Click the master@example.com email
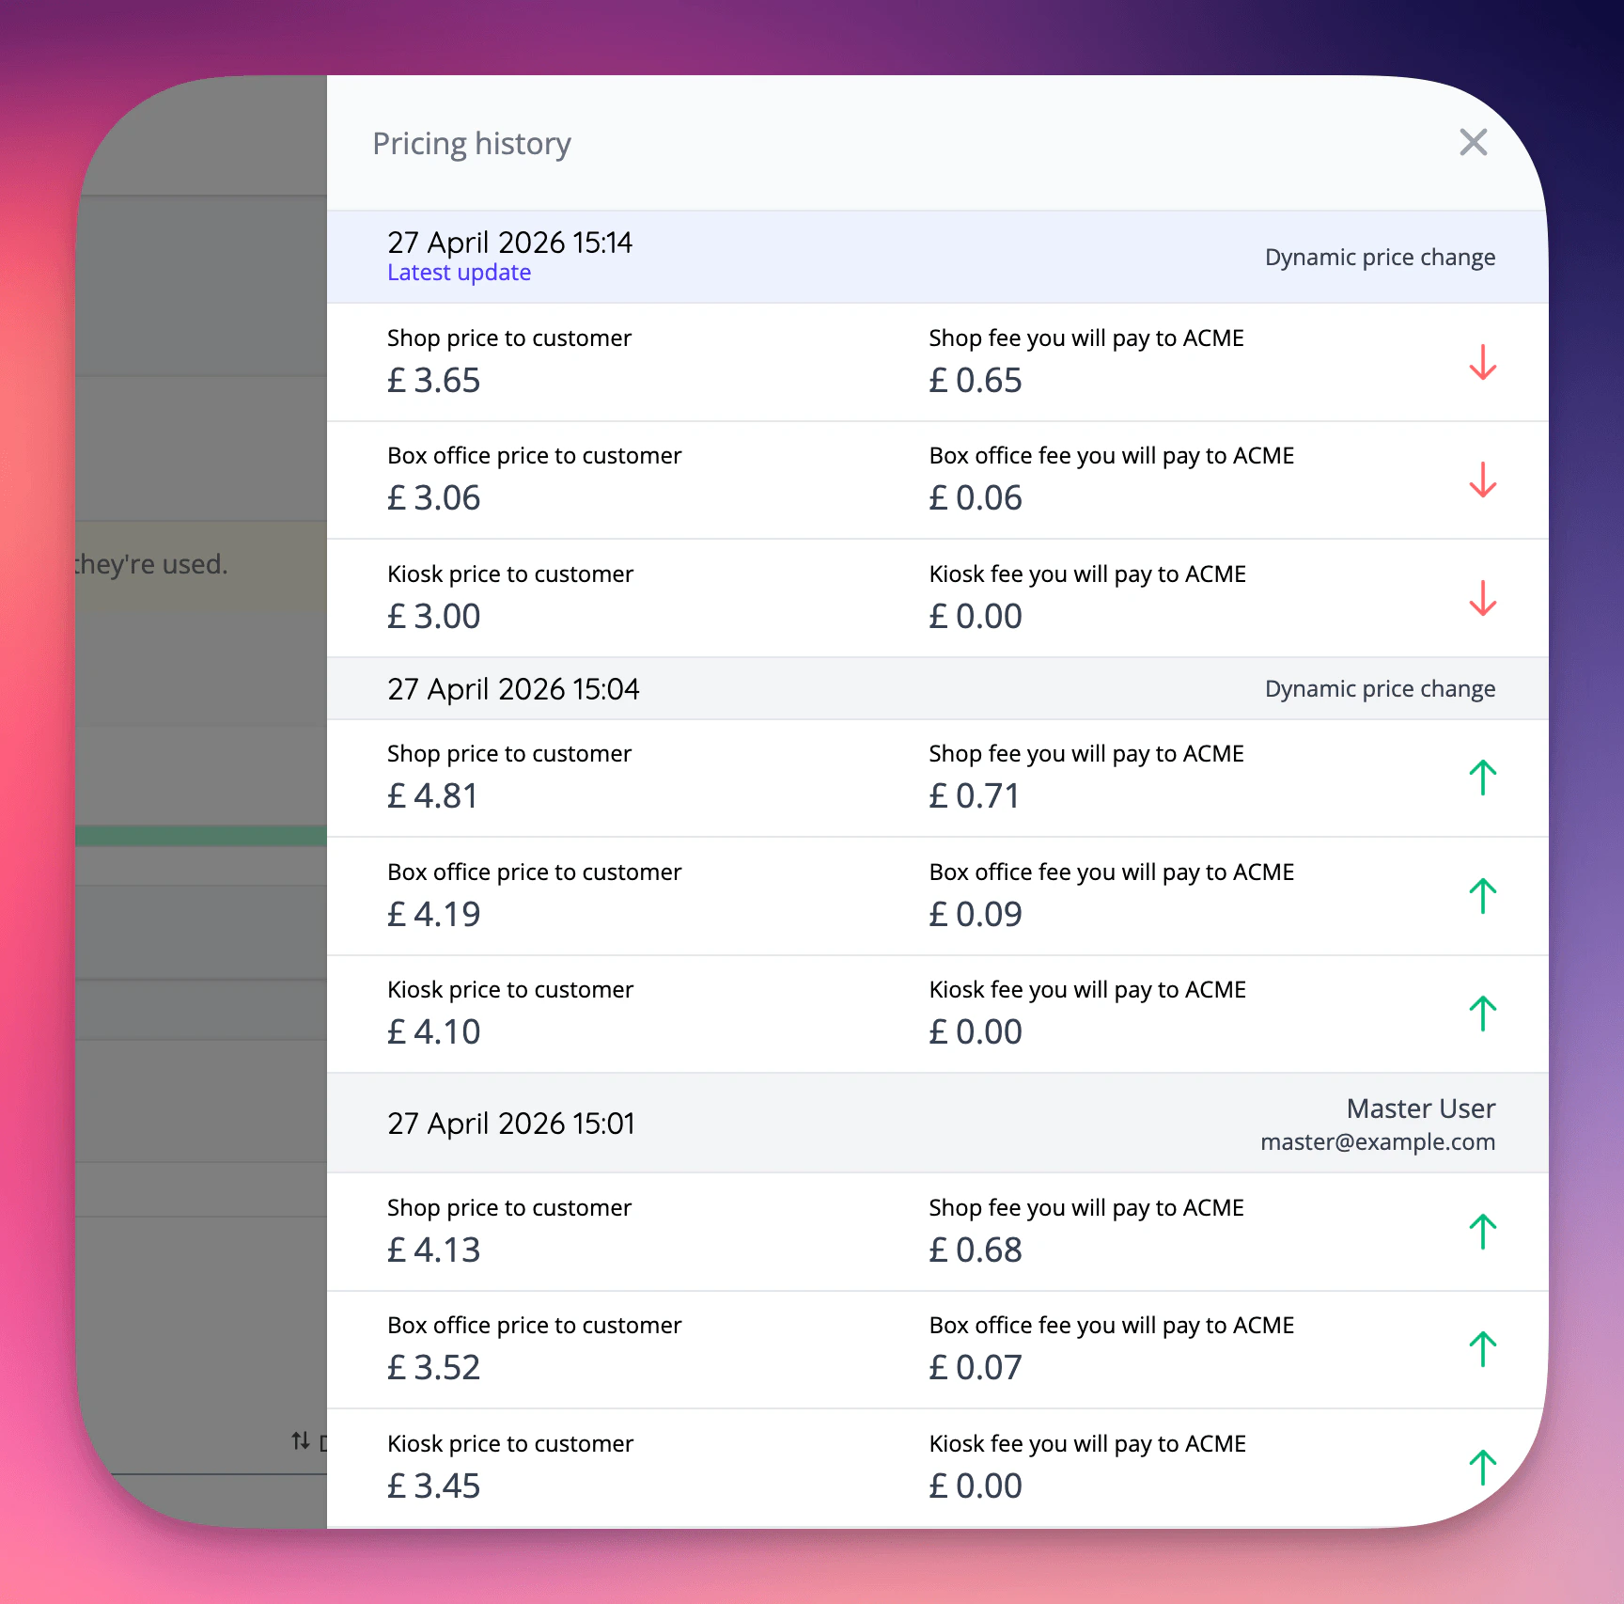 coord(1377,1142)
